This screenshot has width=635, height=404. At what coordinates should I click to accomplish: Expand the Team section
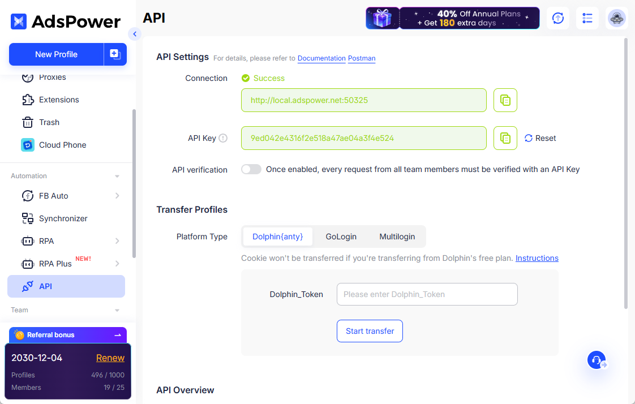[x=117, y=310]
